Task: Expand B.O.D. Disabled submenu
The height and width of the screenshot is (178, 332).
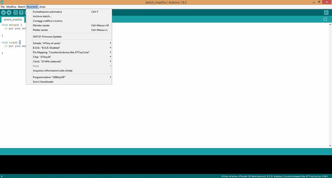Action: coord(69,48)
